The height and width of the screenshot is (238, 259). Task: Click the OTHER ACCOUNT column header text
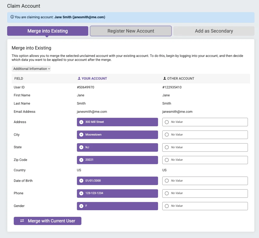181,78
